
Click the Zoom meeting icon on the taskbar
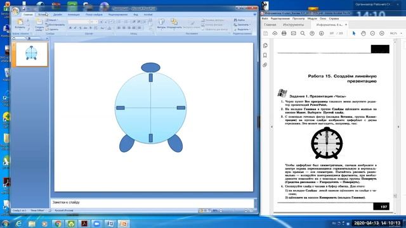[97, 224]
